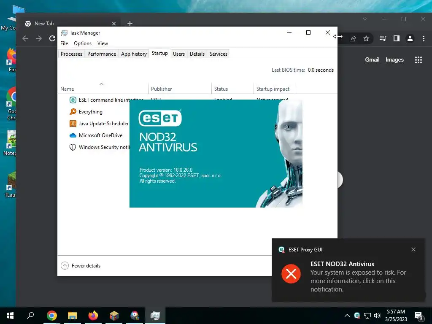Click the ESET Proxy GUI header icon
Image resolution: width=432 pixels, height=324 pixels.
point(281,250)
